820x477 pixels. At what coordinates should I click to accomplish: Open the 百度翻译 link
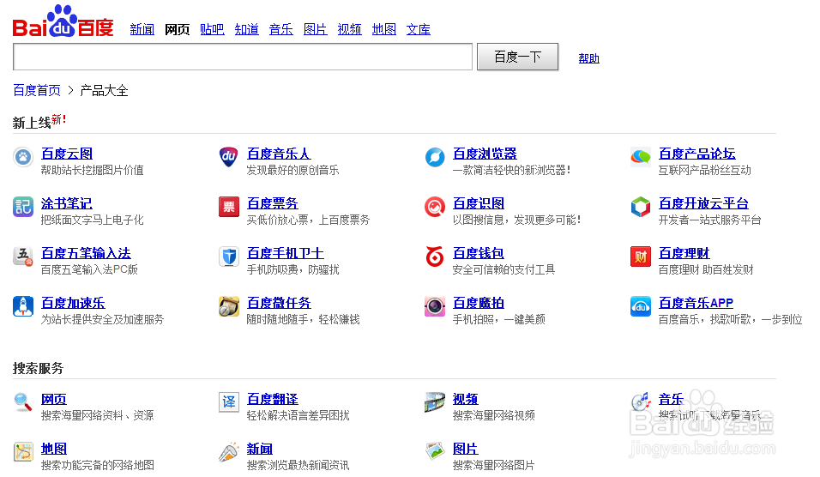(x=273, y=399)
